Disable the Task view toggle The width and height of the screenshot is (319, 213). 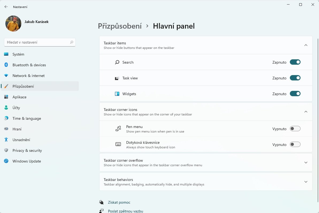click(x=295, y=78)
